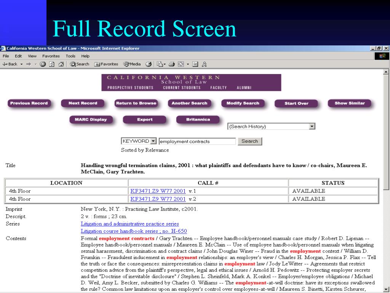Click the scrollbar up arrow
This screenshot has height=293, width=390.
[386, 72]
